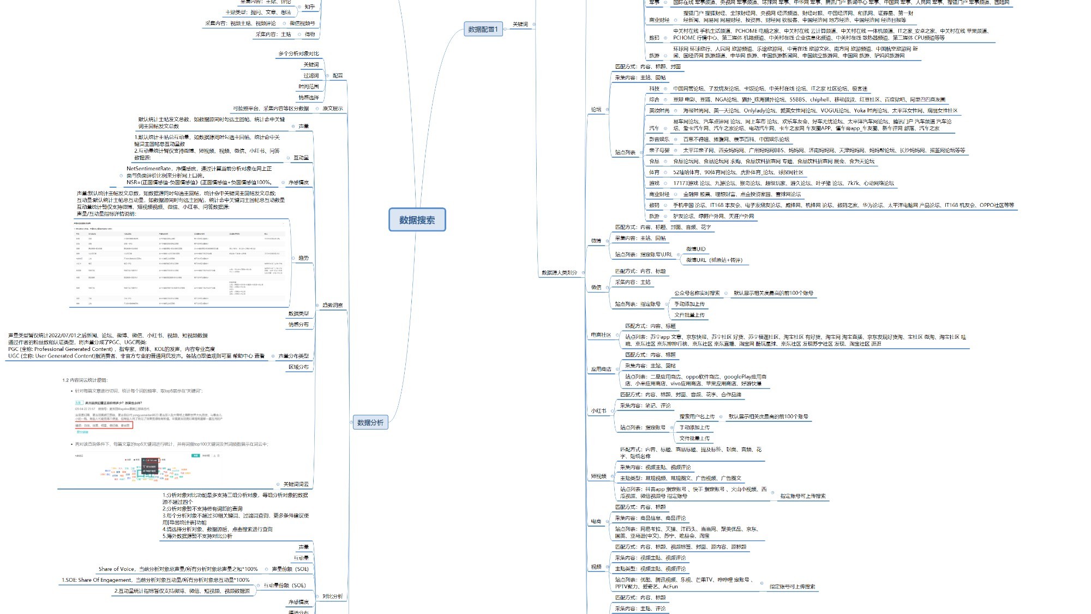This screenshot has height=614, width=1091.
Task: Click 采集内容：商品信息、商品评论
Action: point(650,518)
